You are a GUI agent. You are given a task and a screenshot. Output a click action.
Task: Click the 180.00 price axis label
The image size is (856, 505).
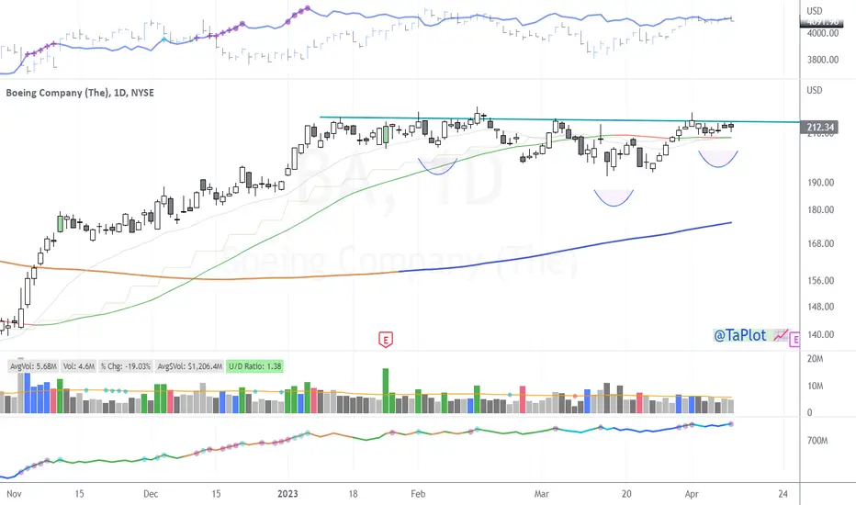pos(821,209)
